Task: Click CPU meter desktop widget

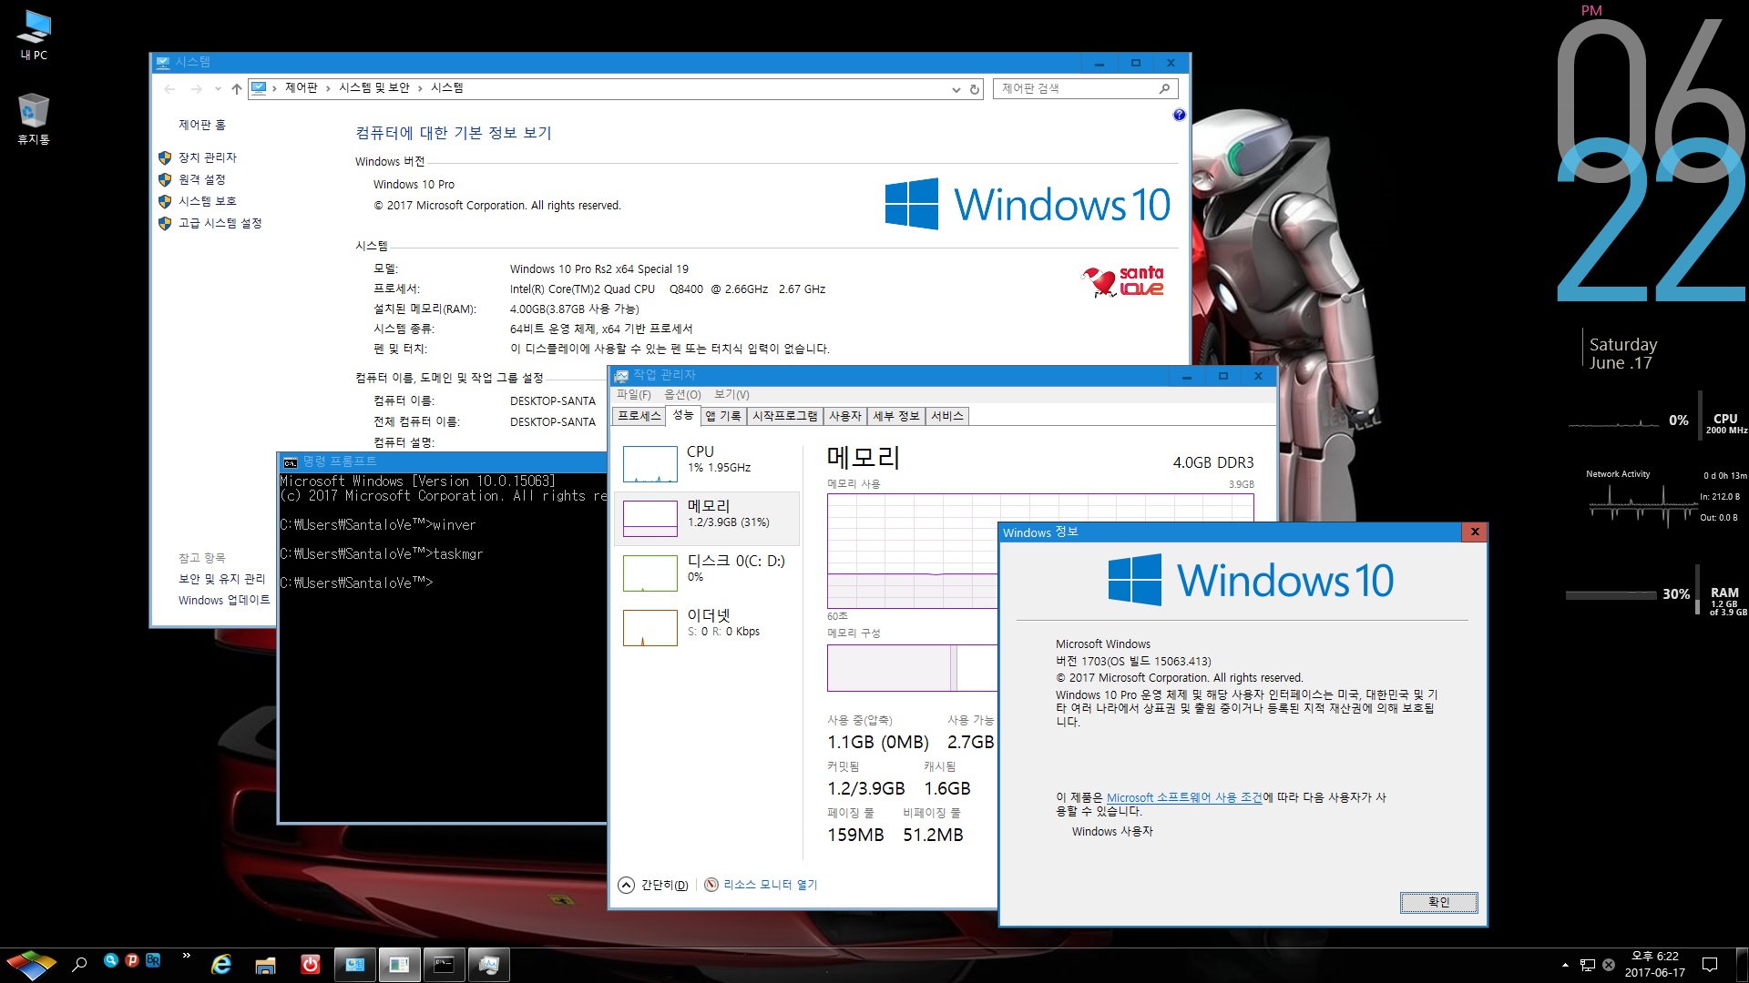Action: point(1658,421)
